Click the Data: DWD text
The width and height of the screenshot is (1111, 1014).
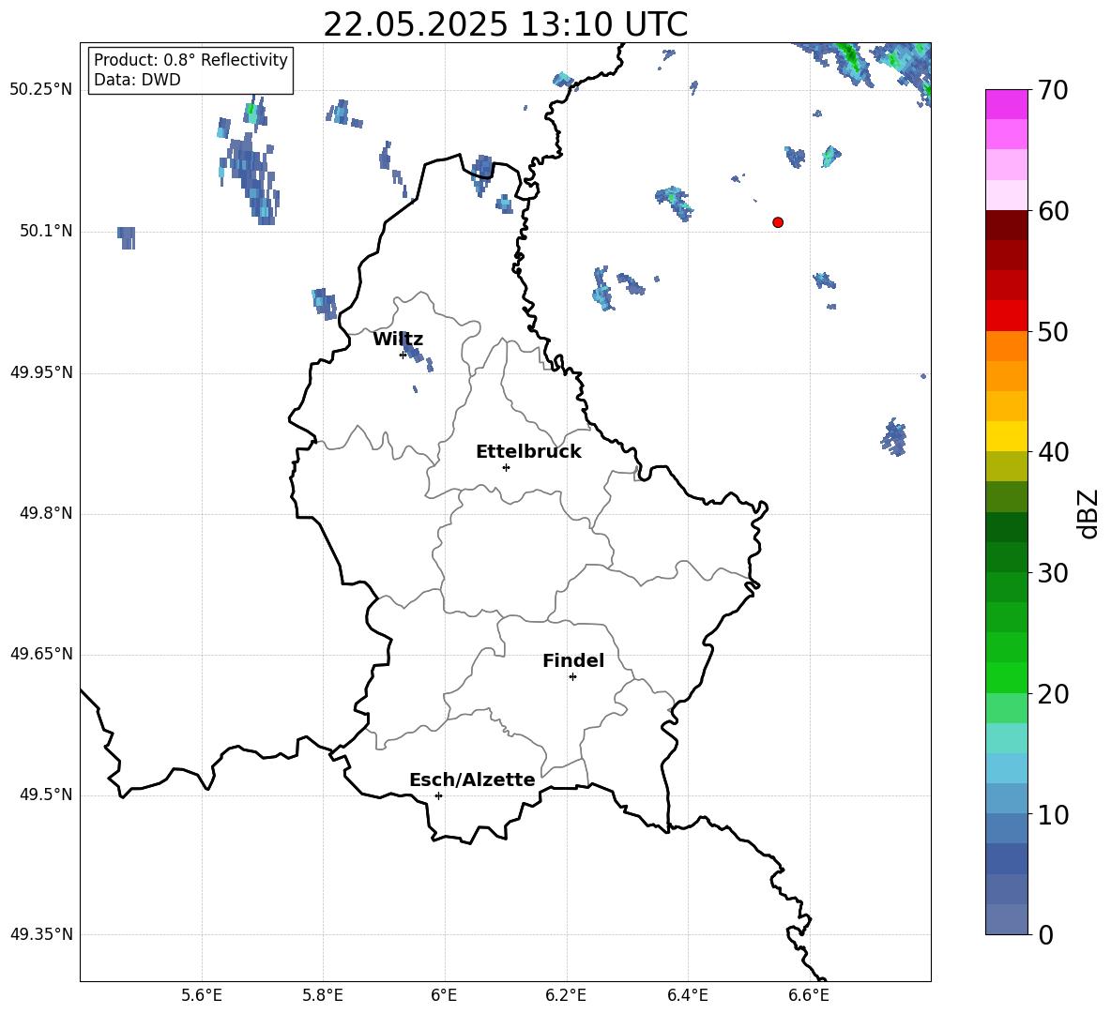tap(137, 80)
